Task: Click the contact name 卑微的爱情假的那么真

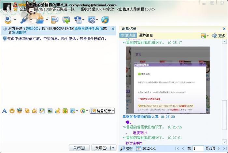Action: click(48, 5)
